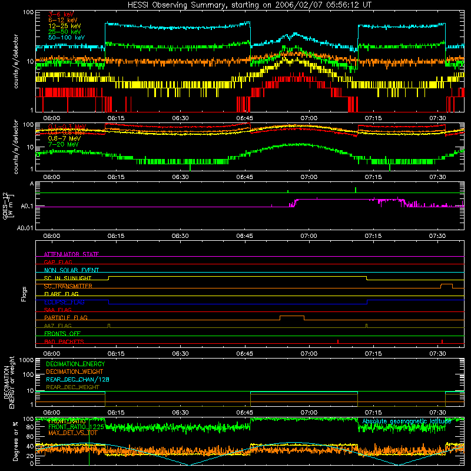Select the SC_TRANSMITTER flag label
The image size is (471, 471).
68,286
